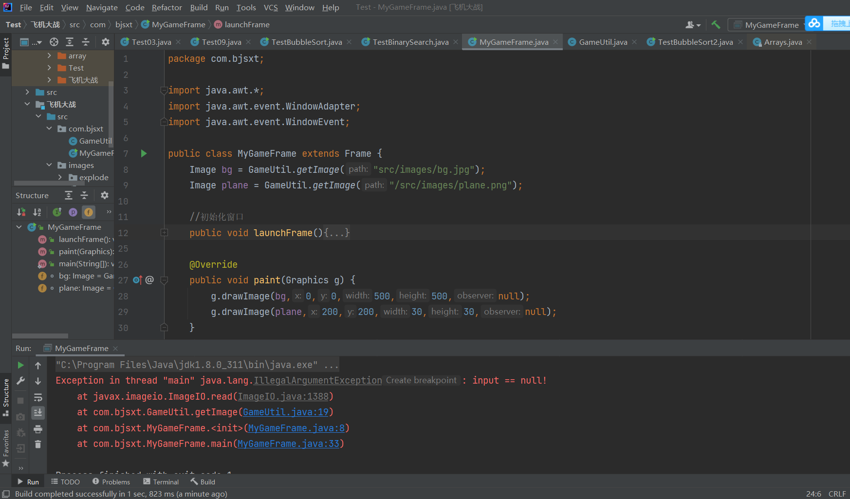The width and height of the screenshot is (850, 499).
Task: Open the Build tool window
Action: click(x=203, y=481)
